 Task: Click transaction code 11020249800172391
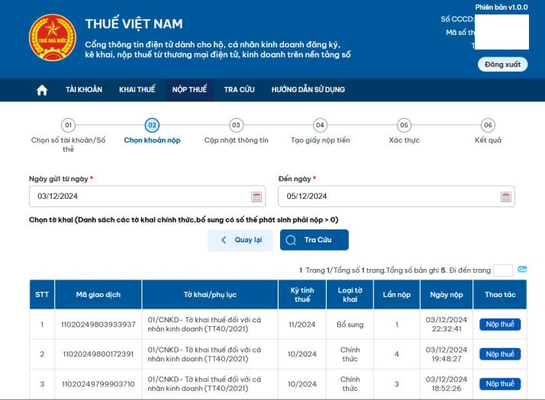pyautogui.click(x=98, y=354)
